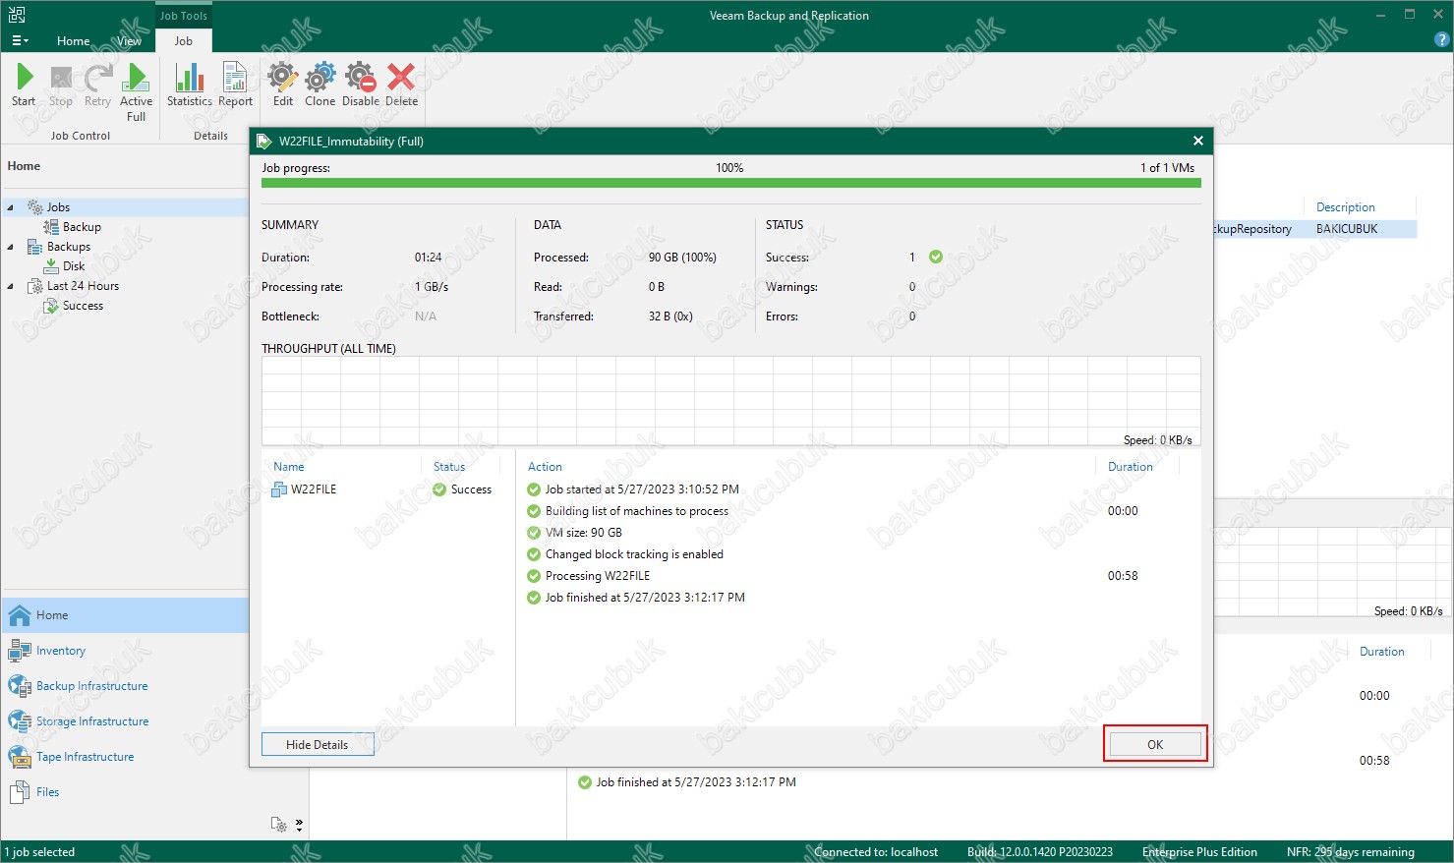Select the Job Tools contextual tab
The width and height of the screenshot is (1454, 863).
pyautogui.click(x=184, y=16)
